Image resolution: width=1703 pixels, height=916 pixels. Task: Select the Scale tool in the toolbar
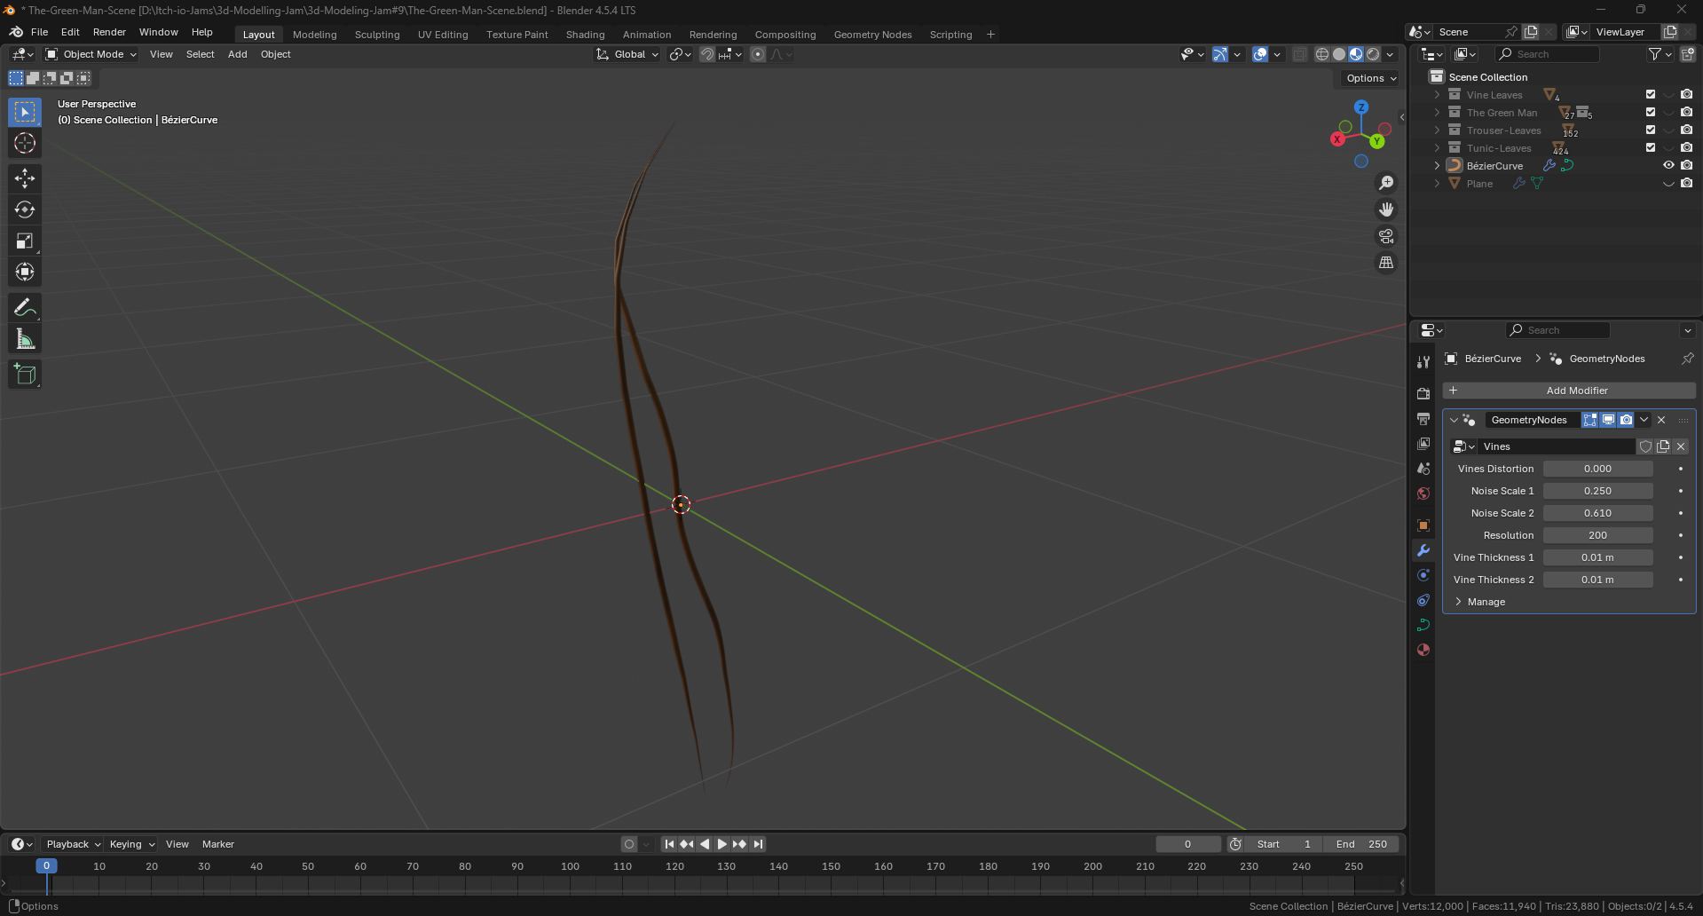click(25, 241)
